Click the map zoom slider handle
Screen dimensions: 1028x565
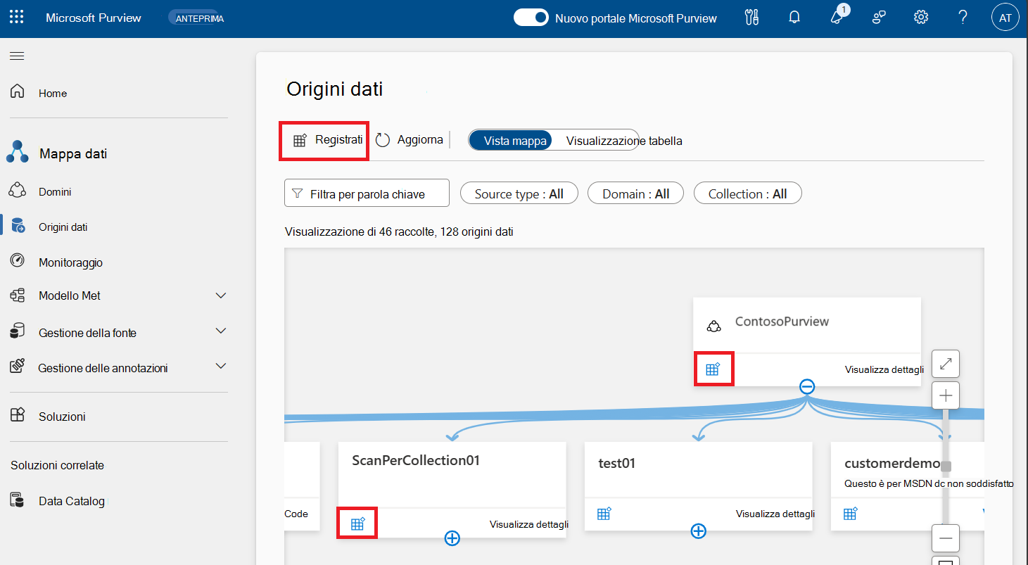click(946, 466)
